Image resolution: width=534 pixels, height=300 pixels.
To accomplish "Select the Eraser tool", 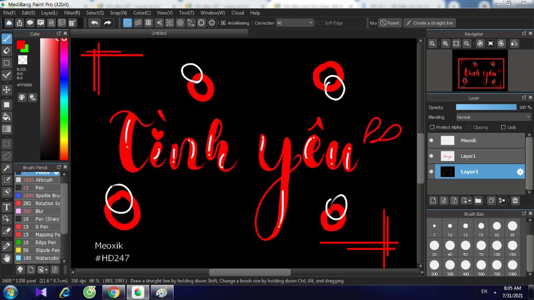I will 7,51.
